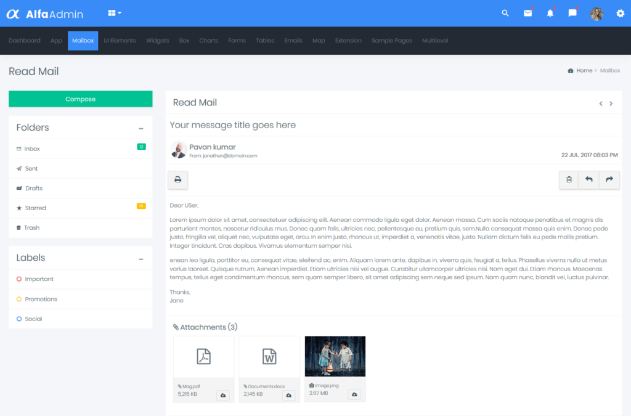Print the email using the printer icon
This screenshot has height=416, width=631.
[x=177, y=179]
